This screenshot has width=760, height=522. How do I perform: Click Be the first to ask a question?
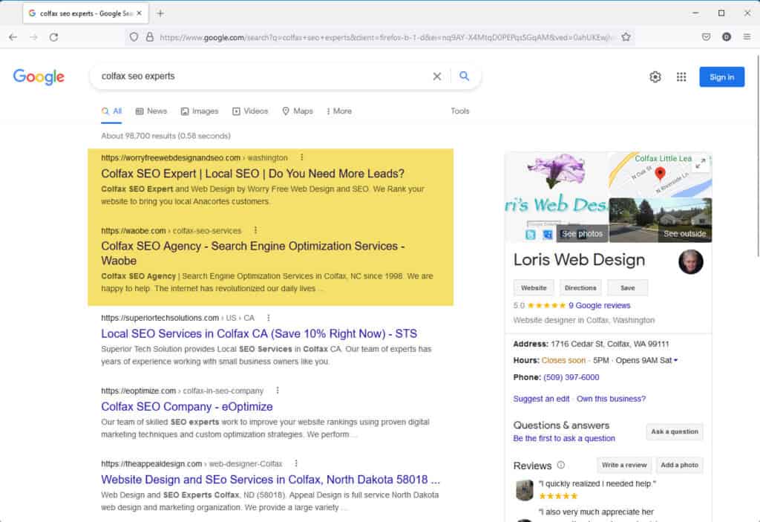(x=564, y=439)
